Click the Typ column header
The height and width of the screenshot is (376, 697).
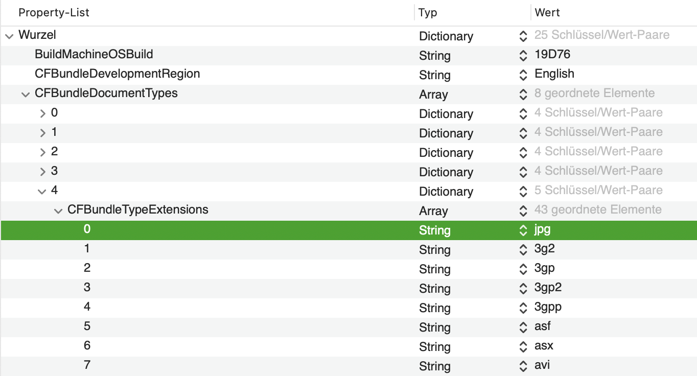[x=428, y=13]
